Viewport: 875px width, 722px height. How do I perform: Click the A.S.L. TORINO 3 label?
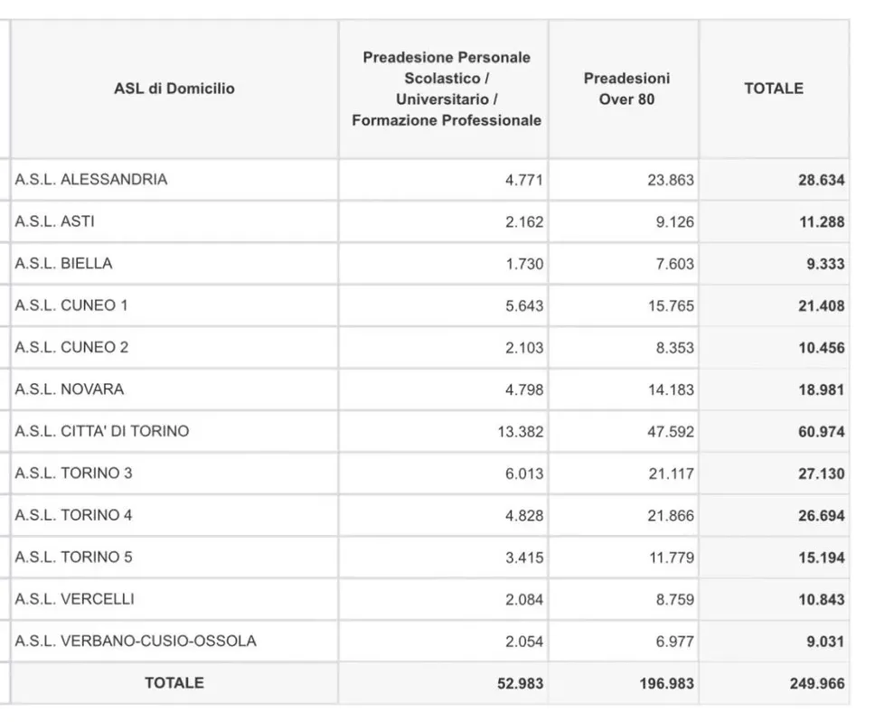[x=73, y=474]
